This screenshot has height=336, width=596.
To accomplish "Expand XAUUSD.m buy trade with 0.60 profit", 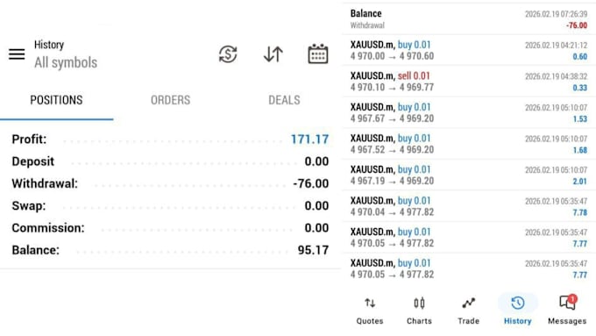I will click(x=469, y=50).
